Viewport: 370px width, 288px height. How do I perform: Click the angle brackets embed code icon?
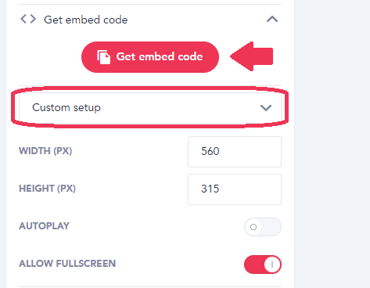click(28, 19)
